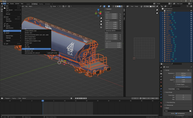Image resolution: width=193 pixels, height=118 pixels.
Task: Open the Keying popover in timeline
Action: click(x=14, y=98)
